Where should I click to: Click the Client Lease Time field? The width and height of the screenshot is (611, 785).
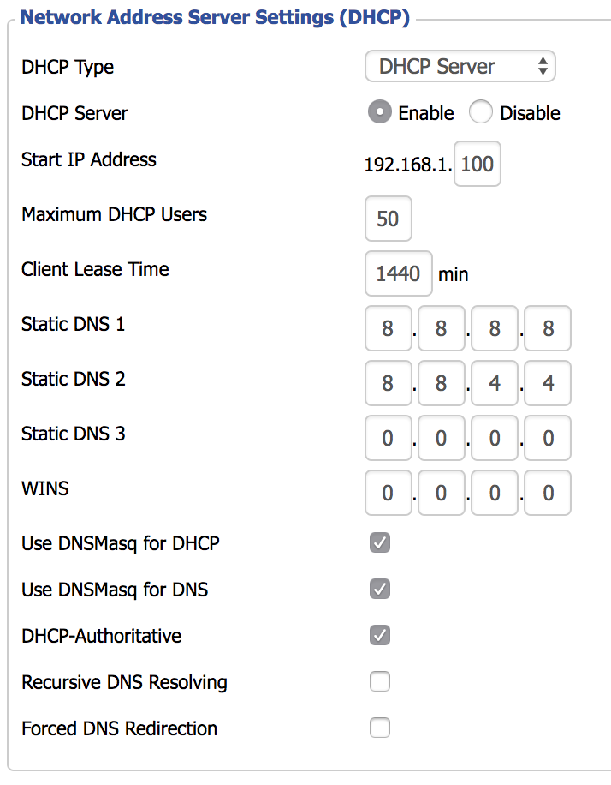(x=398, y=273)
